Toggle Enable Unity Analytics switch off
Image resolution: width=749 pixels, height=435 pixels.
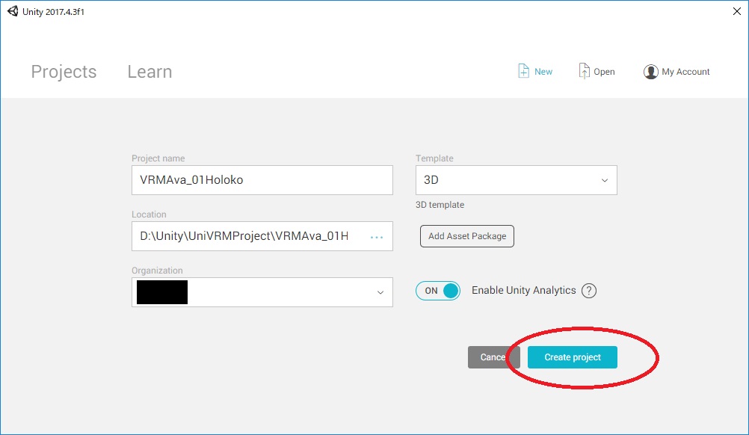click(x=438, y=291)
